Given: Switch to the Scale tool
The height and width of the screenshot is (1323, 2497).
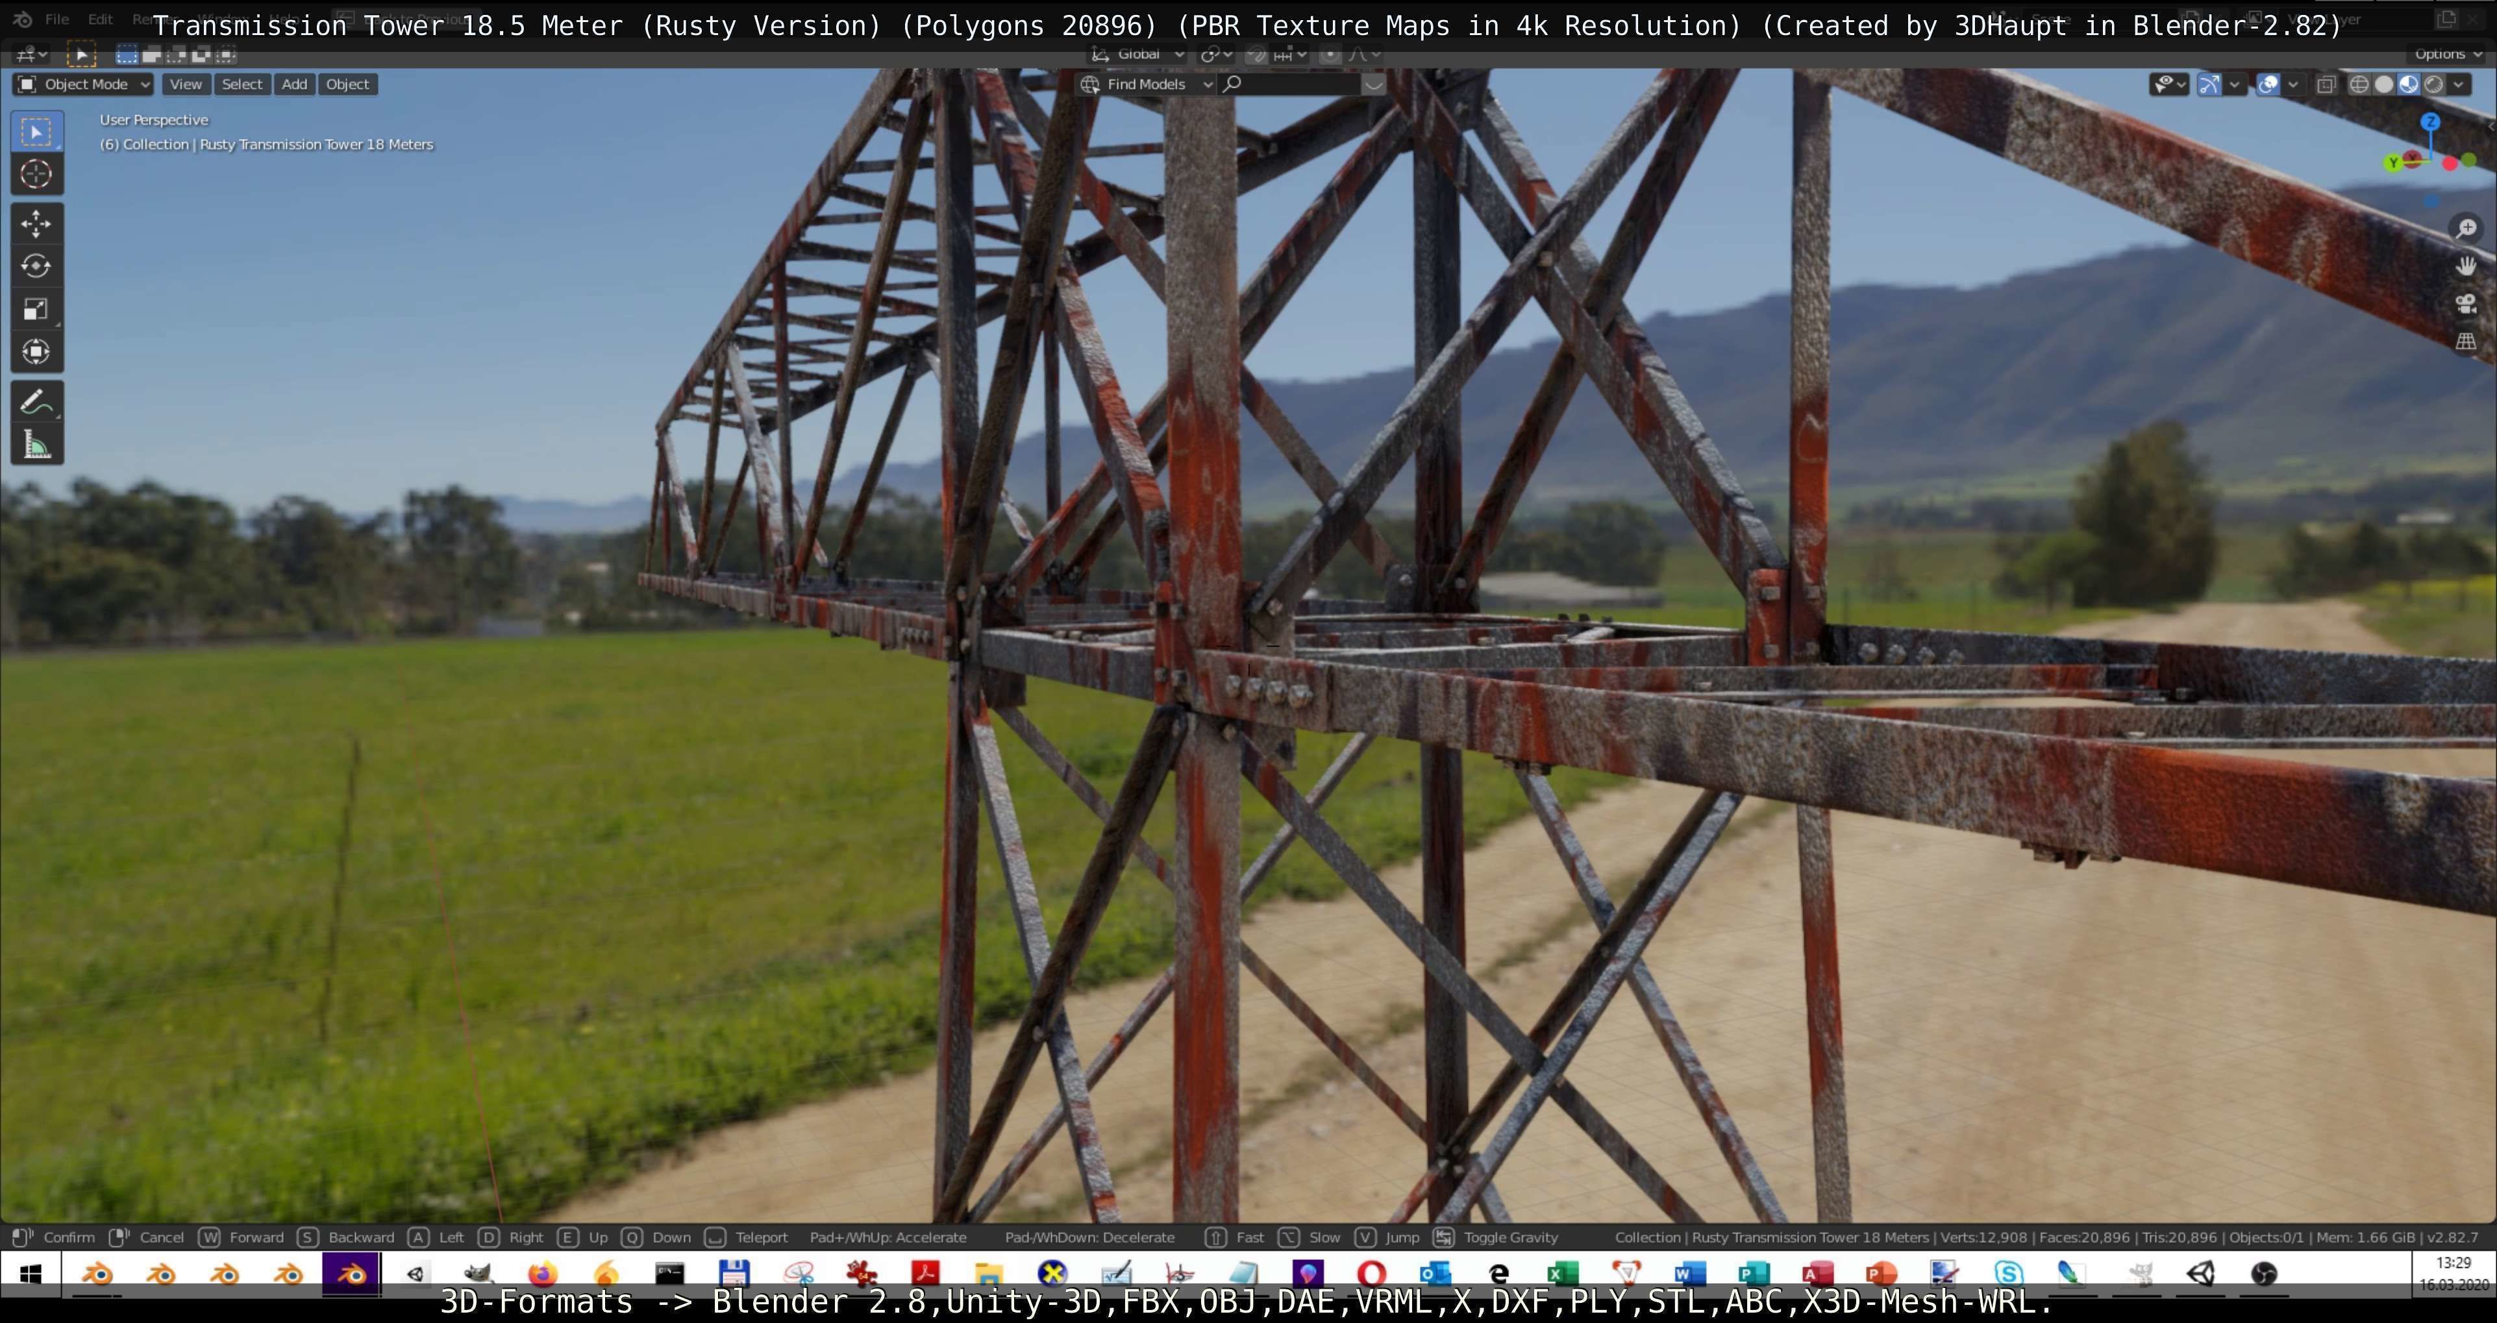Looking at the screenshot, I should pos(37,309).
